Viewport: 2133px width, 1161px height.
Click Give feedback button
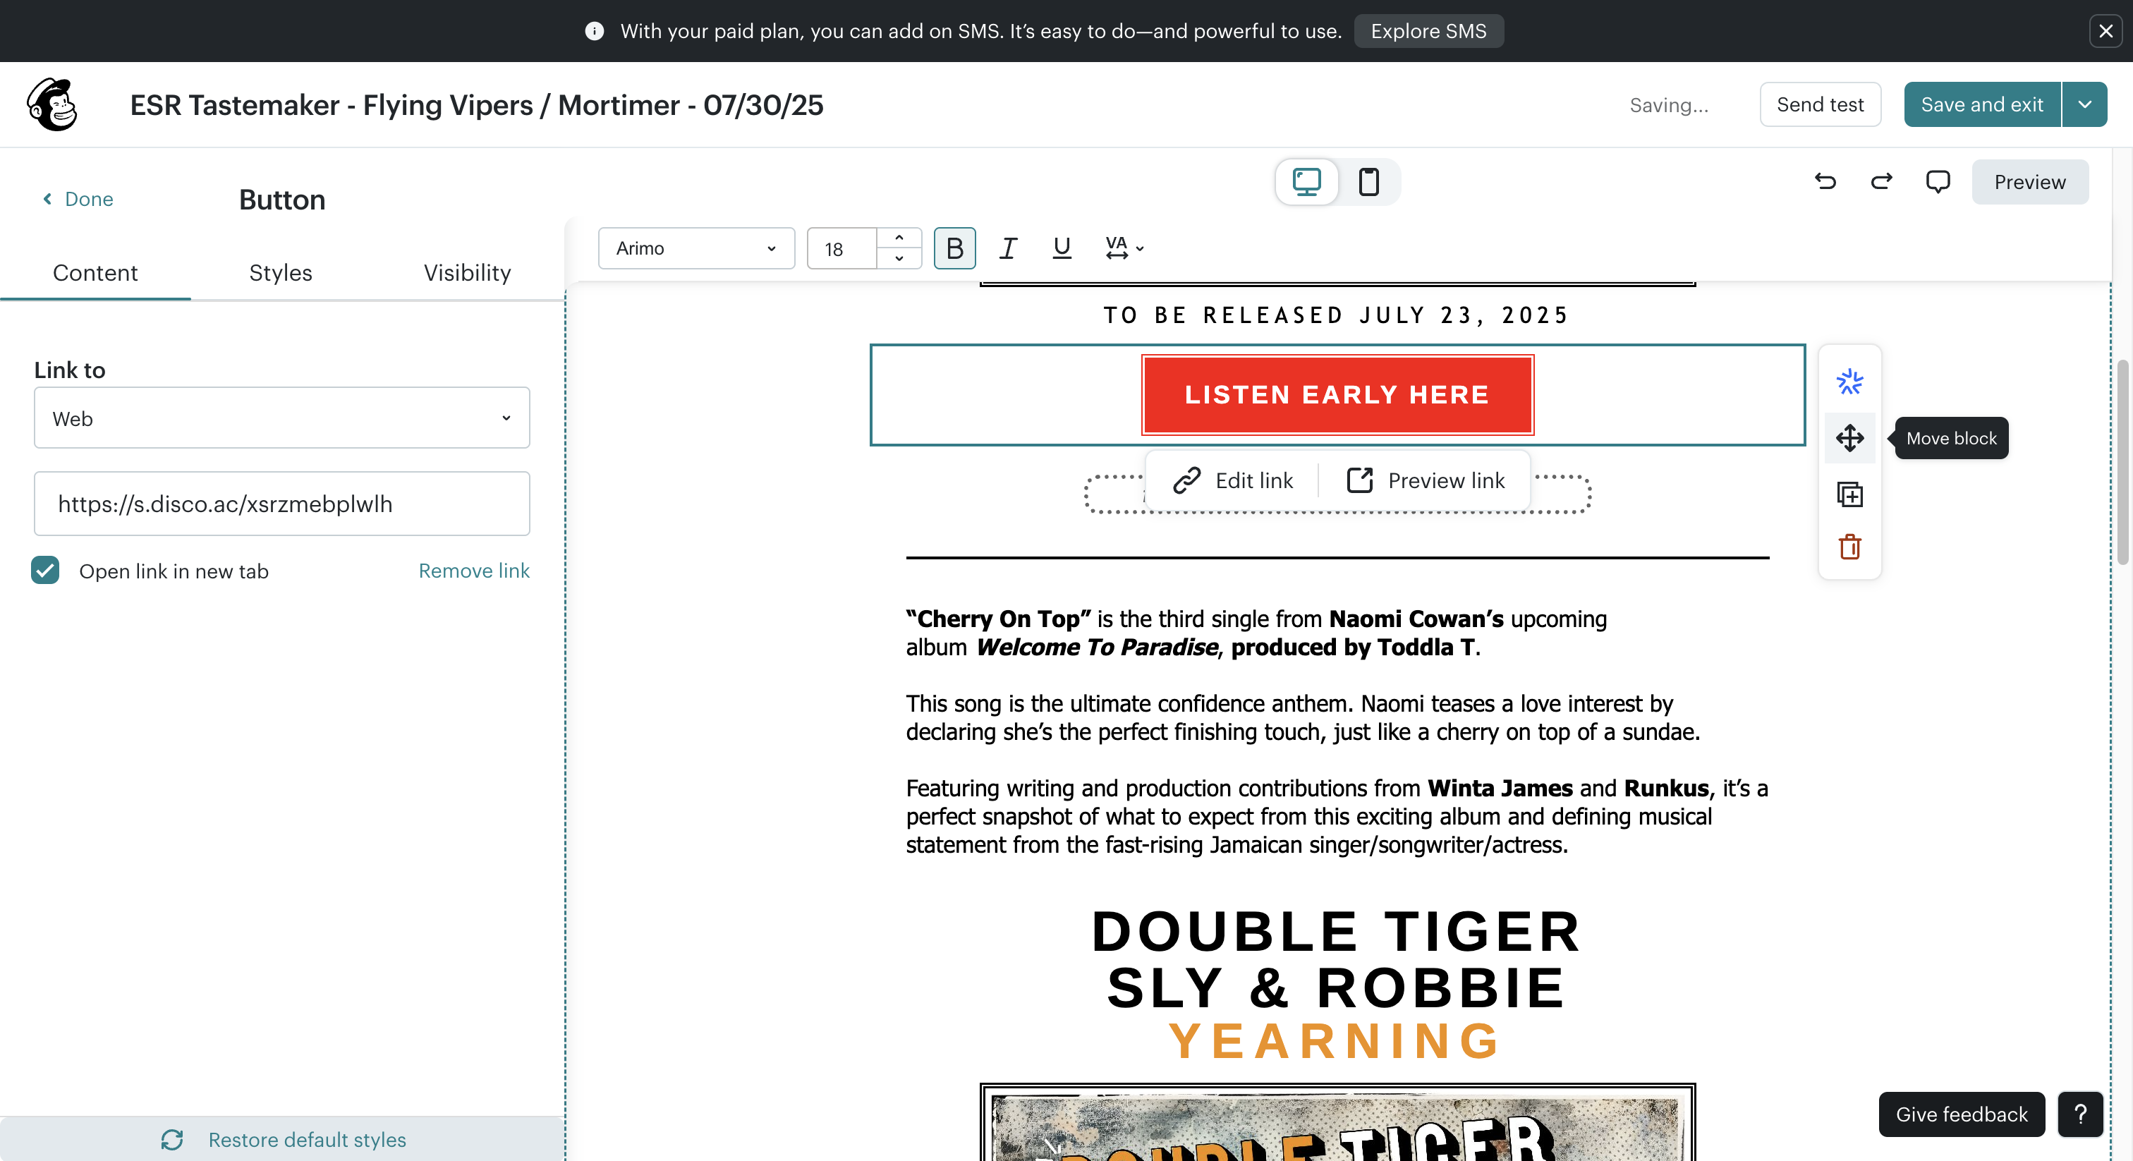coord(1962,1114)
